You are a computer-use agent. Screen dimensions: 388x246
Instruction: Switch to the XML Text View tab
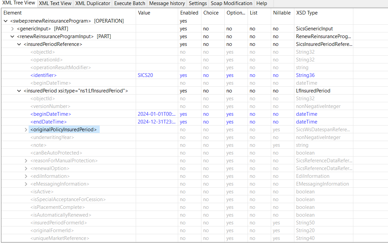pos(55,3)
